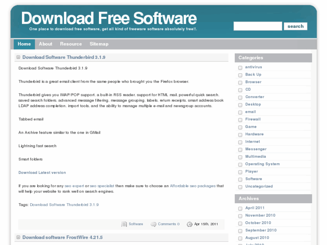Click the bullet icon beside Game
The height and width of the screenshot is (245, 327).
(x=240, y=127)
